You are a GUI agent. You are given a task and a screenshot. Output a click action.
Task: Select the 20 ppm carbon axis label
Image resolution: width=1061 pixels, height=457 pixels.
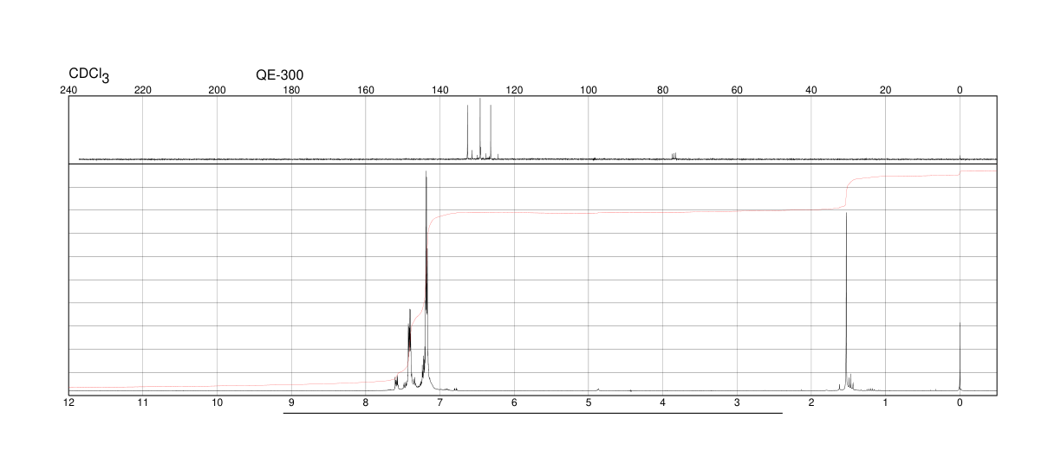point(885,90)
